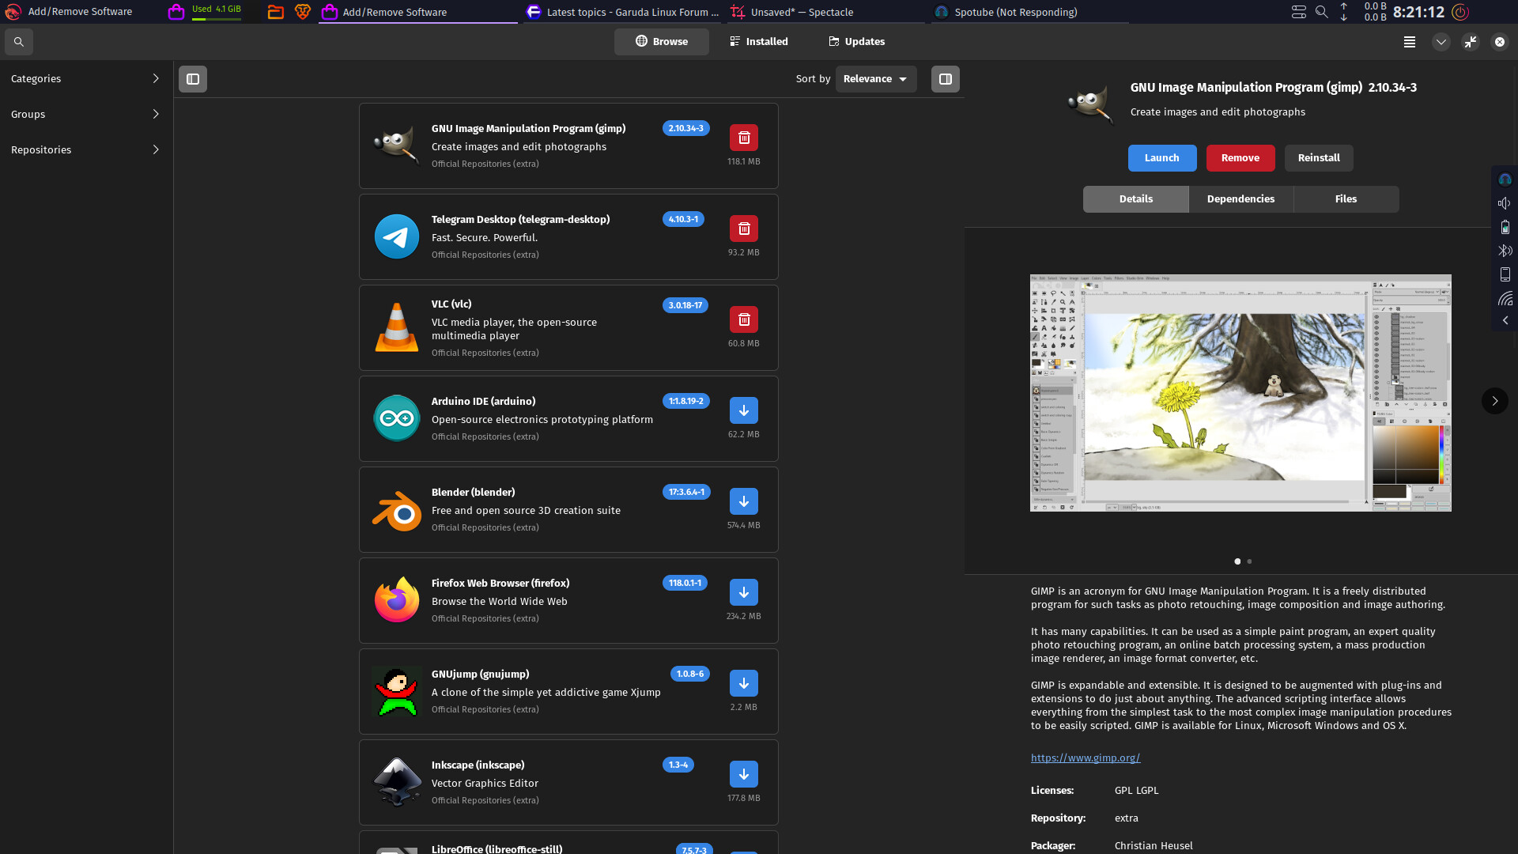Click the trash icon next to Telegram Desktop
1518x854 pixels.
743,229
